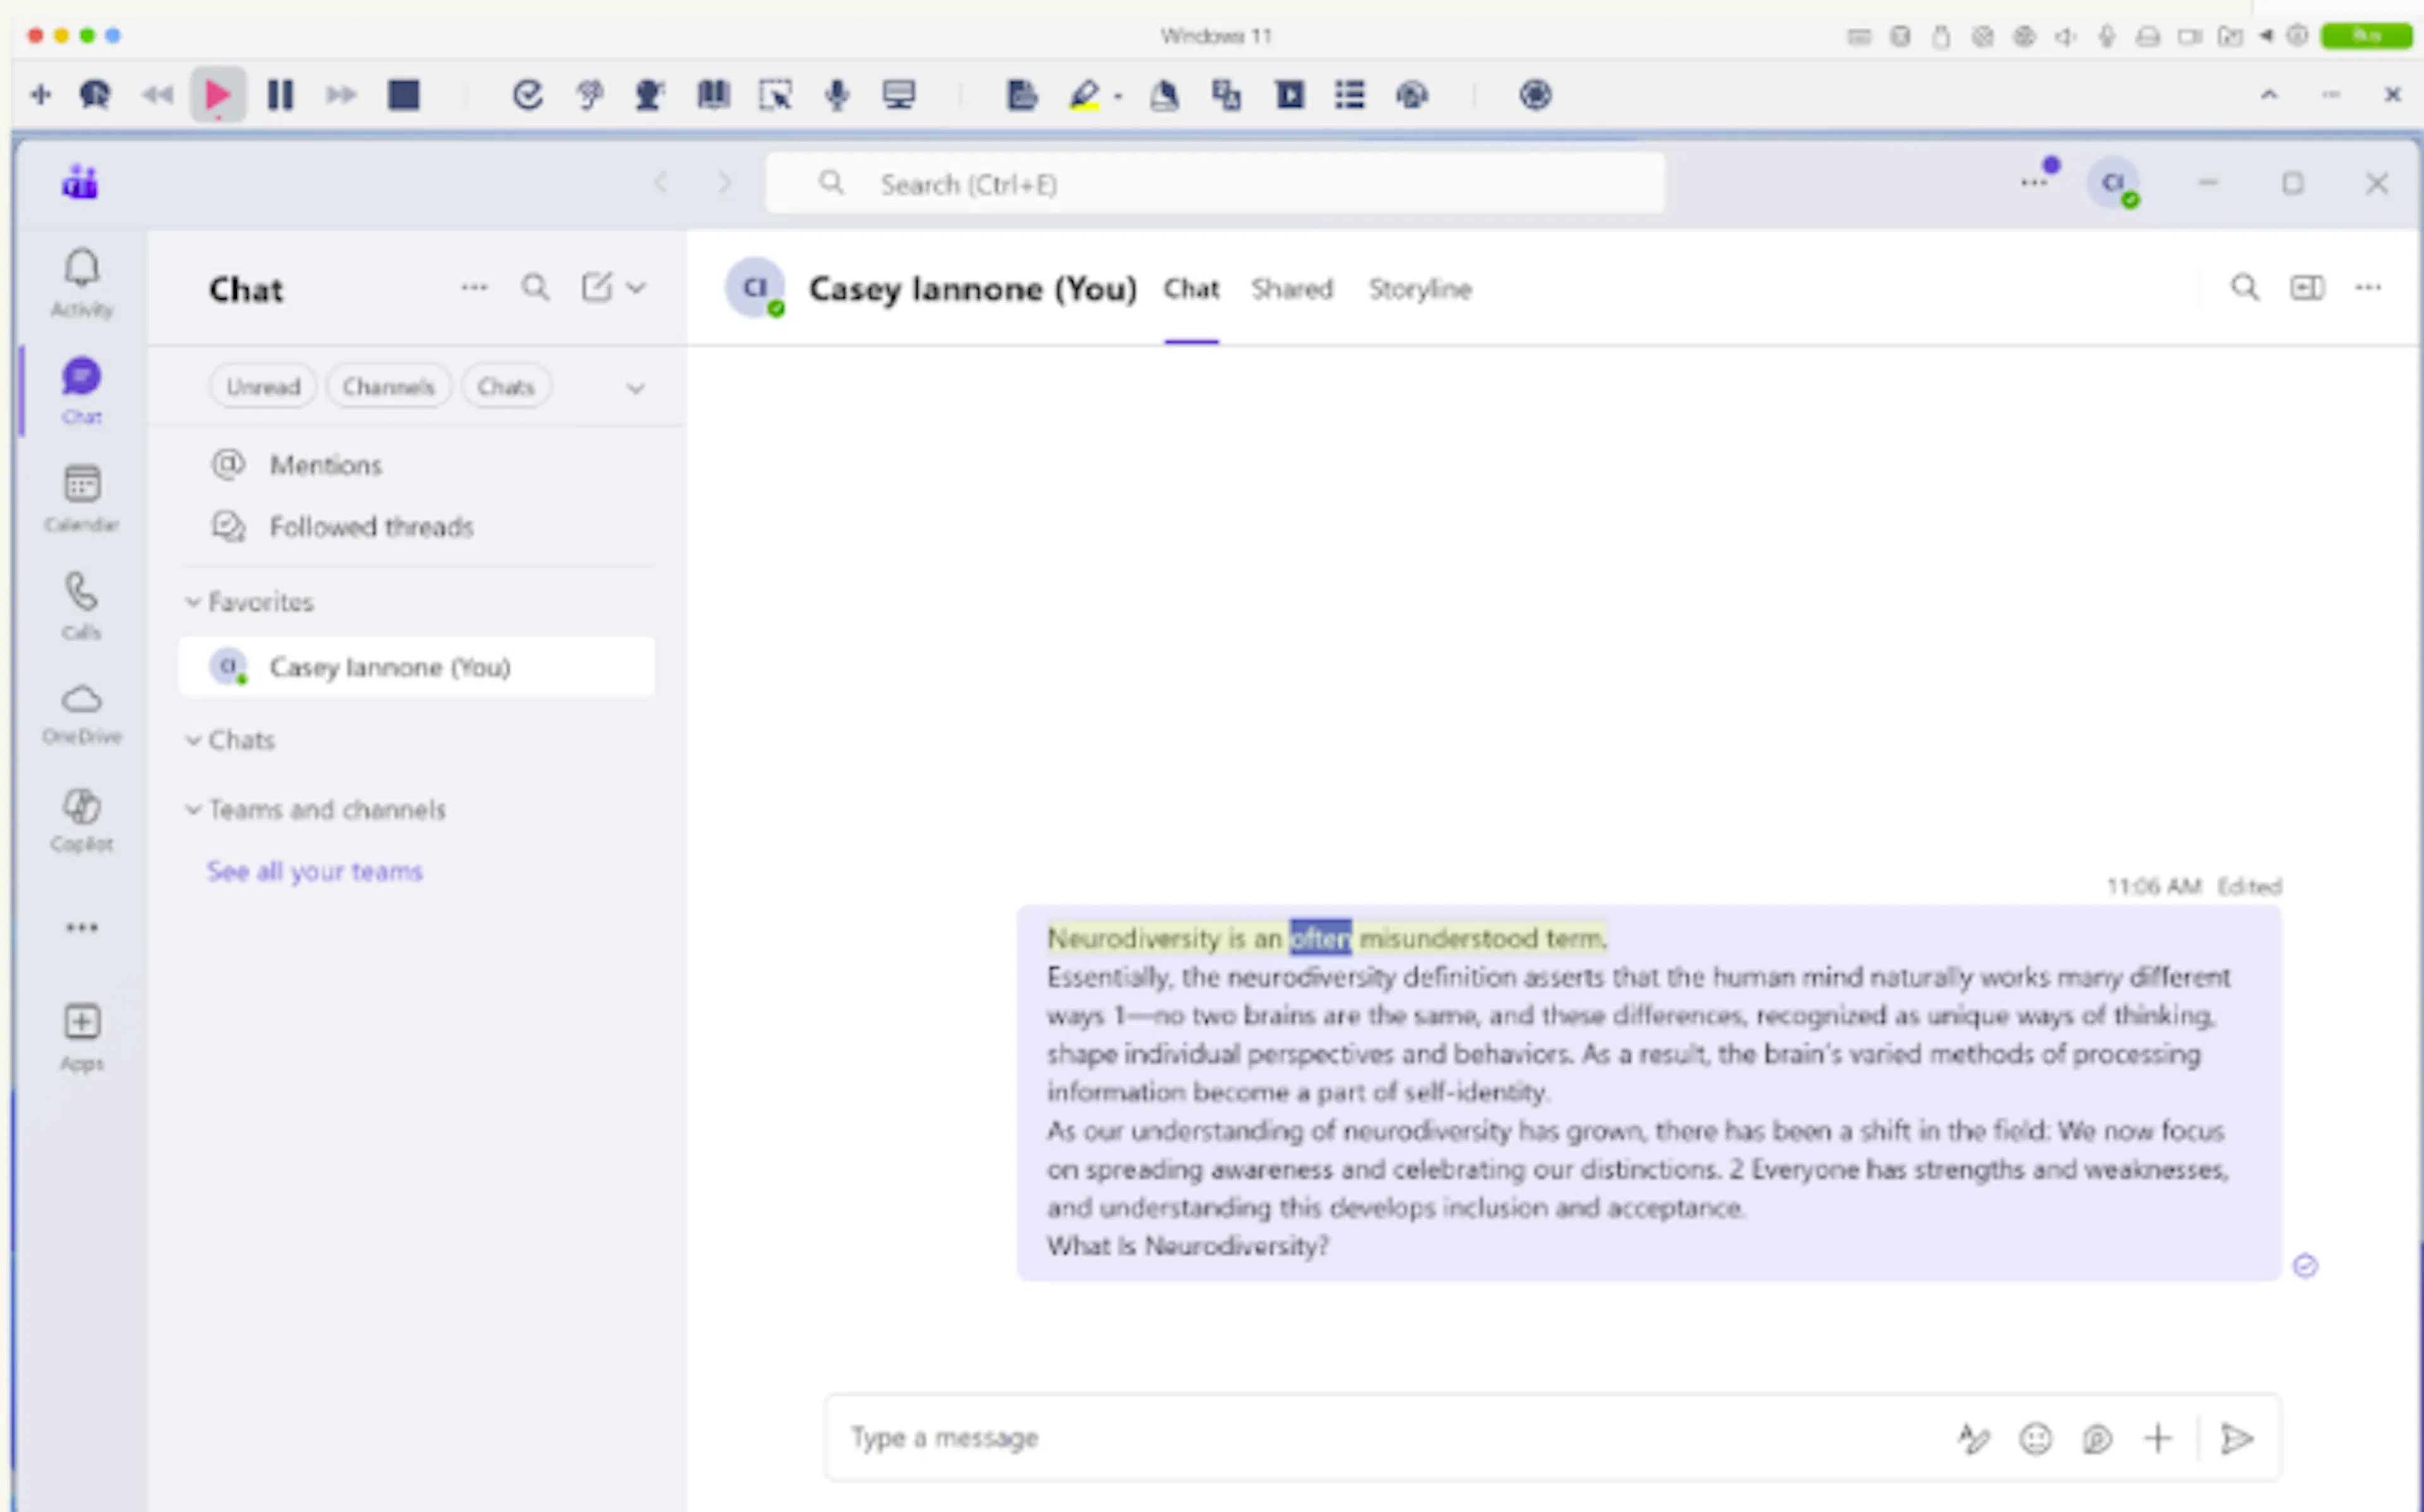Open the CI profile avatar menu in title bar
The image size is (2424, 1512).
pos(2113,183)
